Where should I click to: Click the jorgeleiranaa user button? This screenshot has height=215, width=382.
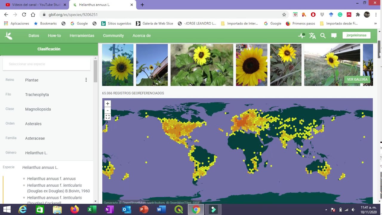[x=356, y=35]
